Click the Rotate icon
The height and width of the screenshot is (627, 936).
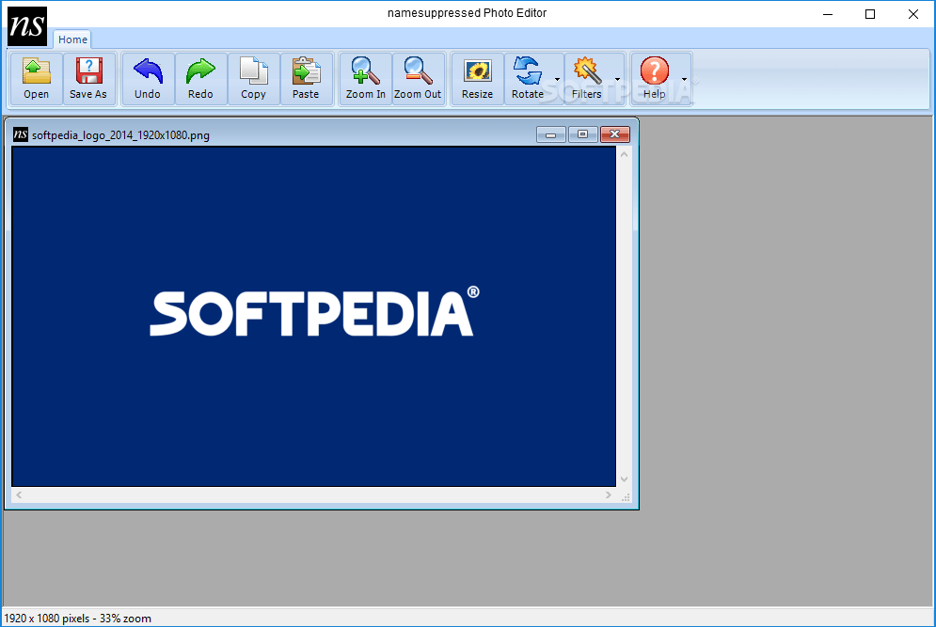click(x=528, y=71)
